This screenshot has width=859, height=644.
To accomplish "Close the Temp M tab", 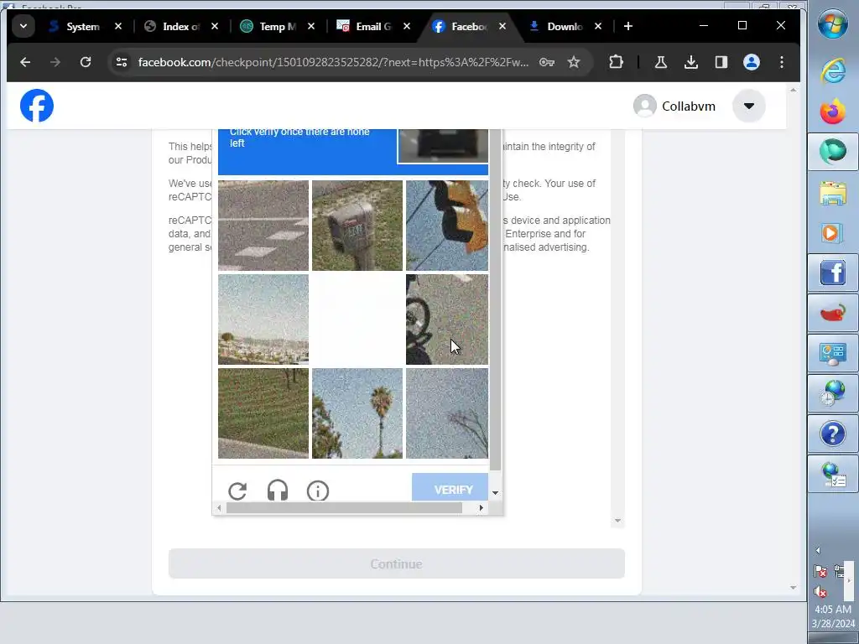I will click(311, 26).
